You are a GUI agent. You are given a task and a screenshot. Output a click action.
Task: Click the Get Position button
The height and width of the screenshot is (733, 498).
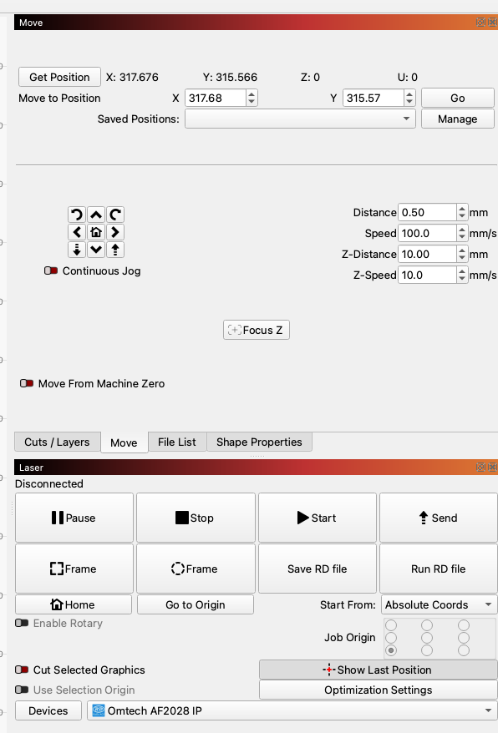tap(59, 77)
